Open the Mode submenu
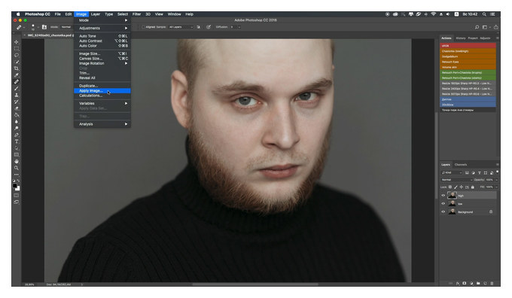Image resolution: width=512 pixels, height=298 pixels. [x=102, y=20]
